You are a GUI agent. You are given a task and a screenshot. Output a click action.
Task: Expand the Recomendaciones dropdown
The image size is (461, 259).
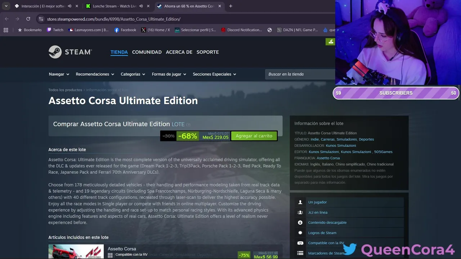95,74
